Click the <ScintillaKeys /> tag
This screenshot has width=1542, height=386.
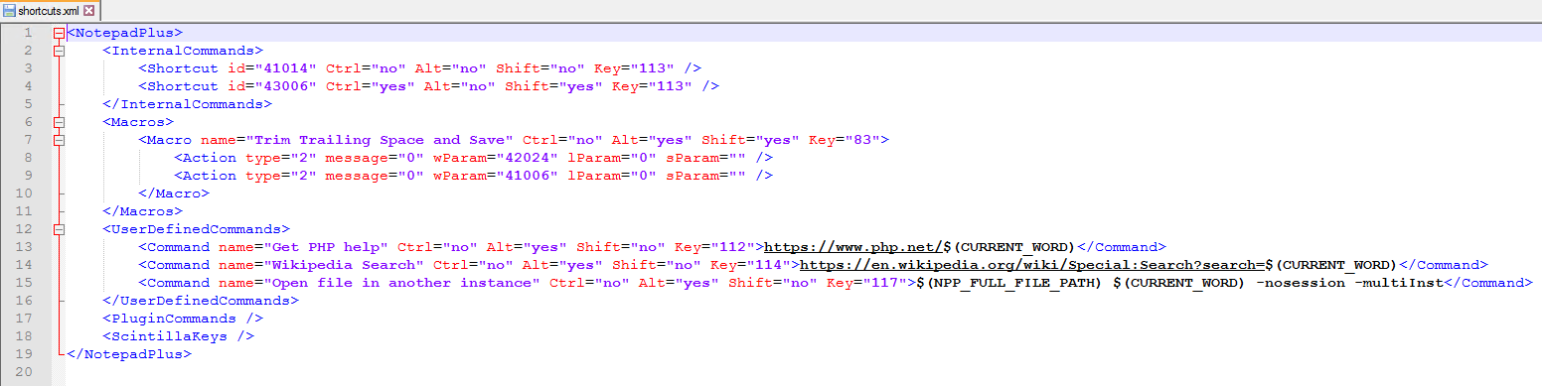(178, 336)
